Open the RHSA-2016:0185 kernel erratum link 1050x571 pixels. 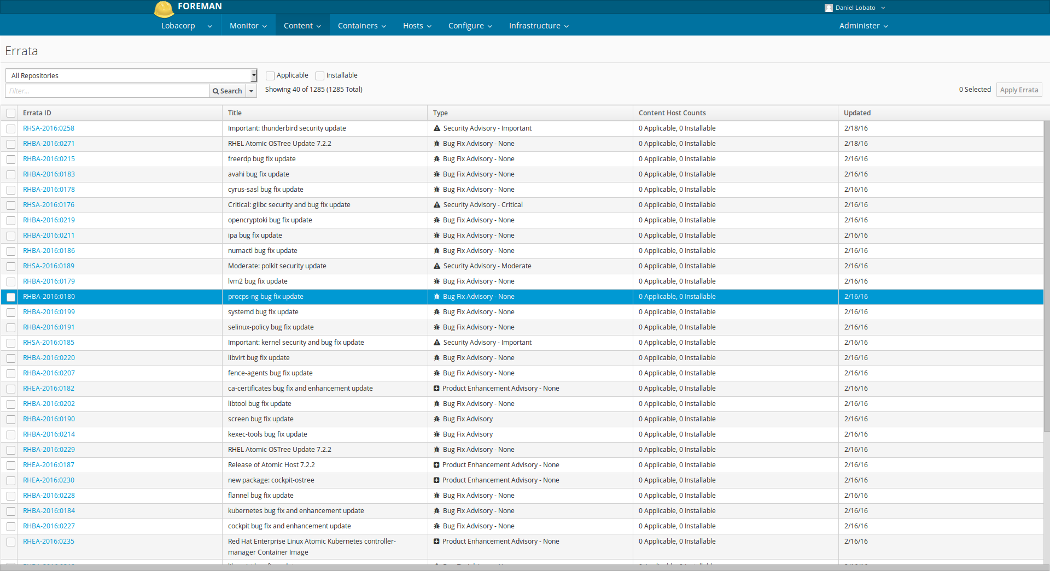point(49,343)
